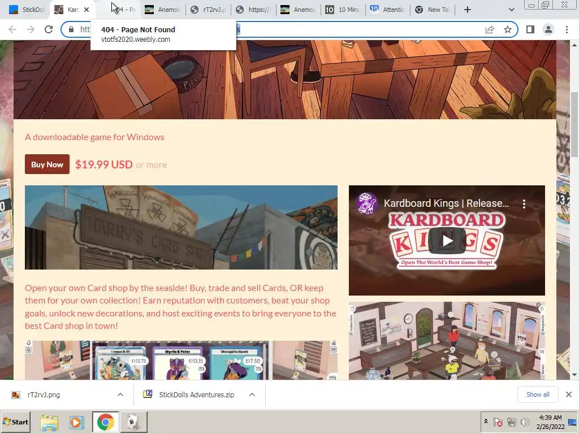Open the Chrome profile avatar
Image resolution: width=579 pixels, height=434 pixels.
point(548,29)
